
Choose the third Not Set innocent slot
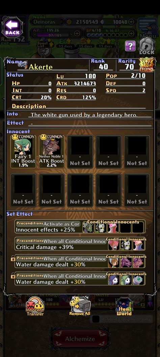click(137, 151)
